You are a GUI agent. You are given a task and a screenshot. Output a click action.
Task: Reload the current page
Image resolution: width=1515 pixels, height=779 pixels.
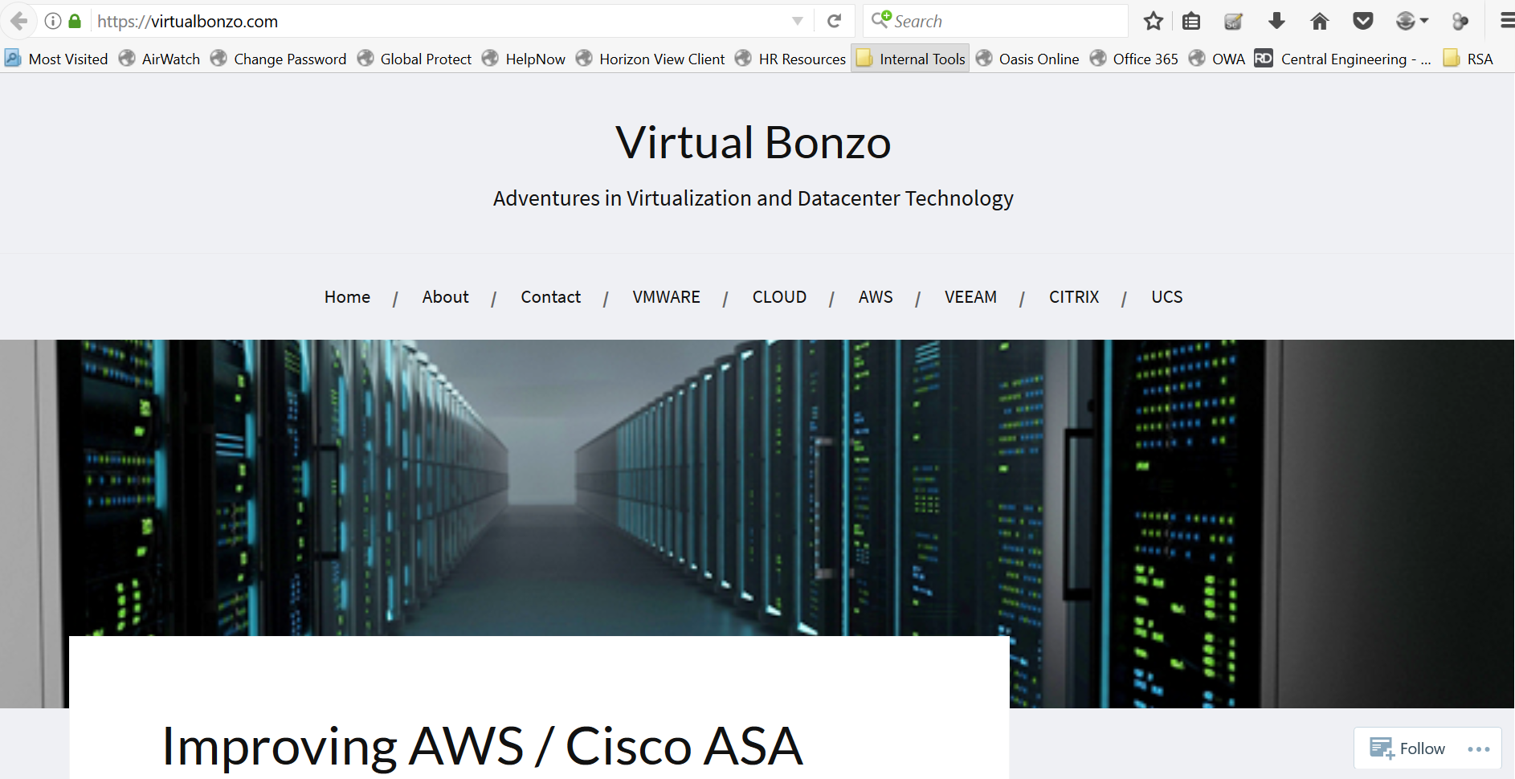click(x=835, y=21)
